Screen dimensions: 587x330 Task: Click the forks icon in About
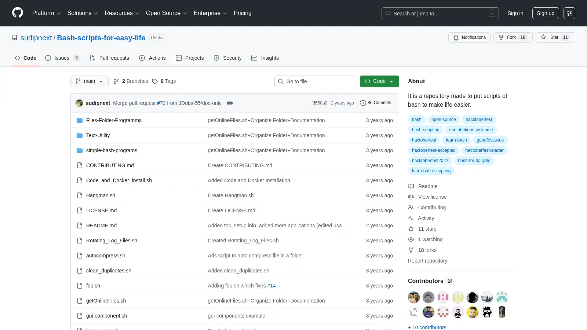click(x=411, y=250)
